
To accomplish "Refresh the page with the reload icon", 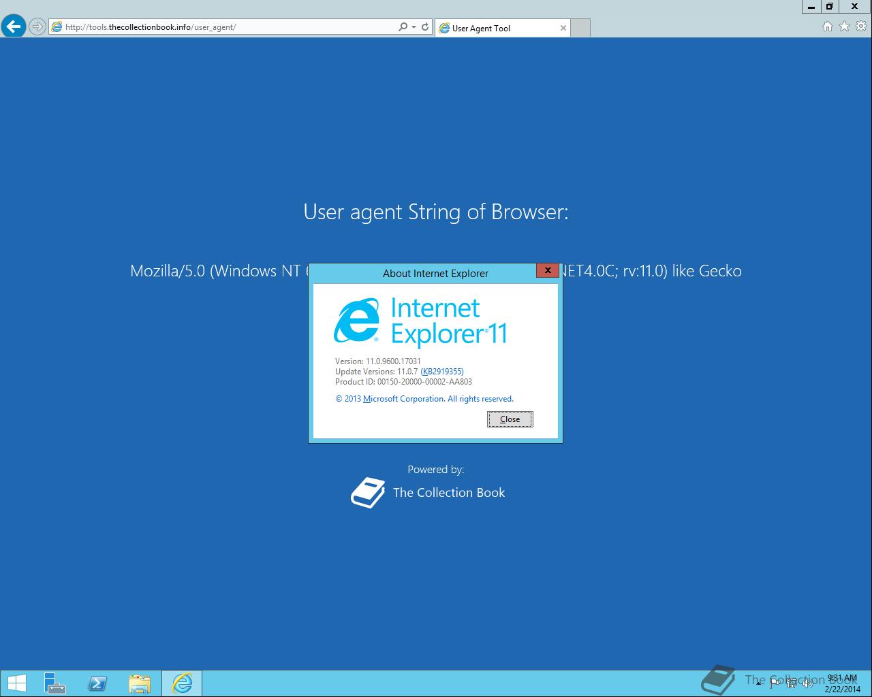I will (425, 27).
